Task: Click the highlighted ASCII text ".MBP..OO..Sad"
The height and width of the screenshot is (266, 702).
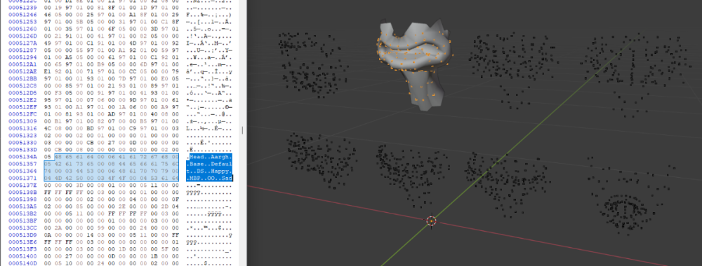Action: (x=209, y=178)
